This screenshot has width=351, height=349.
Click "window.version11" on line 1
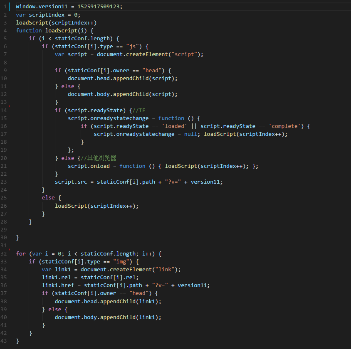point(42,7)
